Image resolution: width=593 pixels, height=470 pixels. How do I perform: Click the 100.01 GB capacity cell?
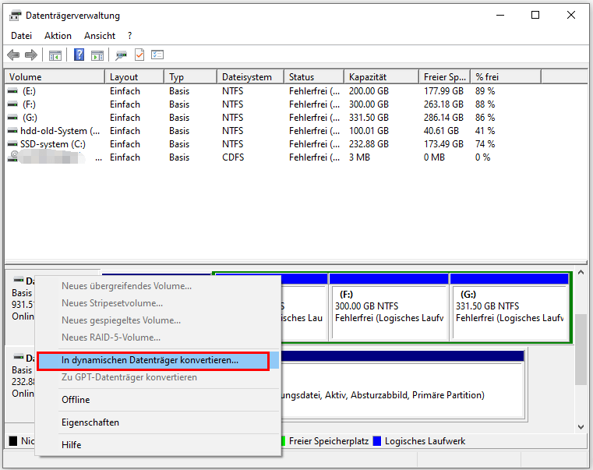[369, 131]
